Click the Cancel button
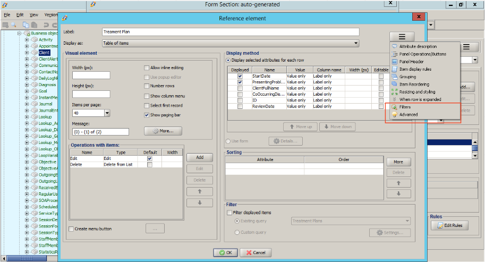485x262 pixels. coord(256,253)
